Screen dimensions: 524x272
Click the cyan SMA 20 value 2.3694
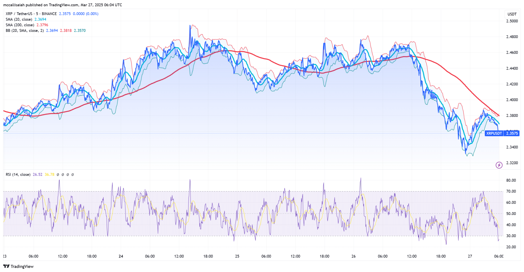(x=40, y=19)
